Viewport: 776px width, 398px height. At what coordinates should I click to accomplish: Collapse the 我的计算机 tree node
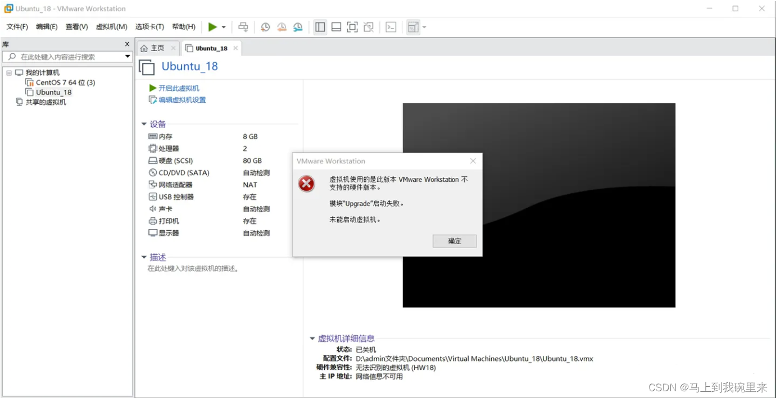tap(9, 72)
